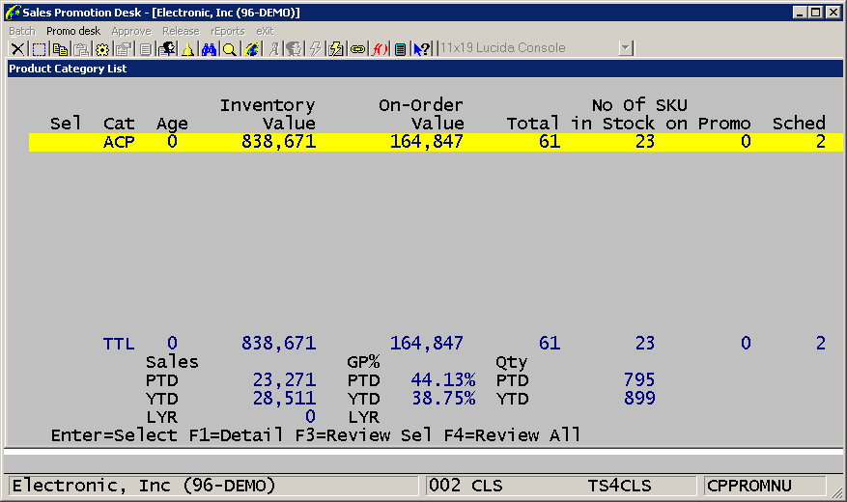The width and height of the screenshot is (847, 502).
Task: Click the F4=Review All hint text
Action: coord(512,435)
